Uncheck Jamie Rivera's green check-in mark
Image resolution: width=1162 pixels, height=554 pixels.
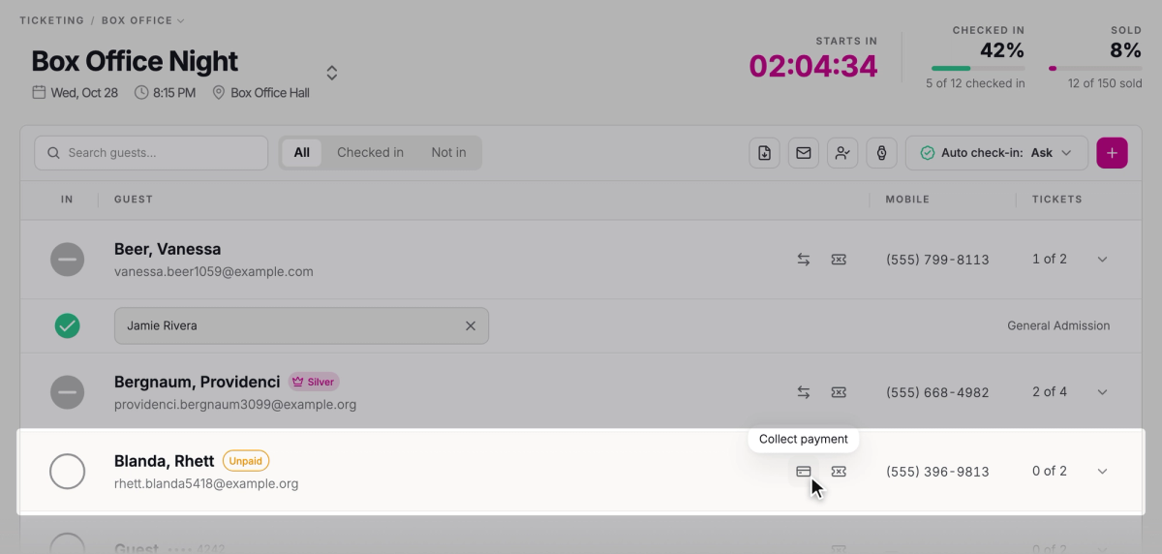click(68, 326)
